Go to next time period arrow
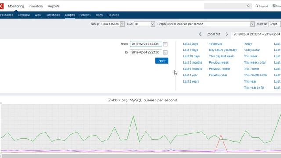Screen dimensions: 281x158 coord(227,34)
